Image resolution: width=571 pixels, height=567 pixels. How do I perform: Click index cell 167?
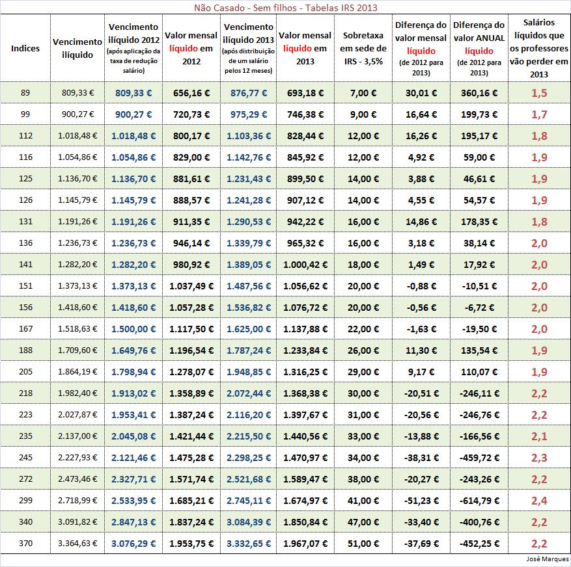25,329
